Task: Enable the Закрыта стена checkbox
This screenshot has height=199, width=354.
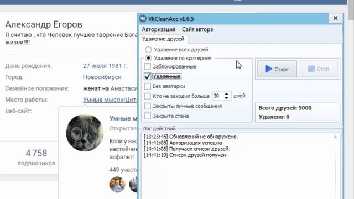Action: pos(148,116)
